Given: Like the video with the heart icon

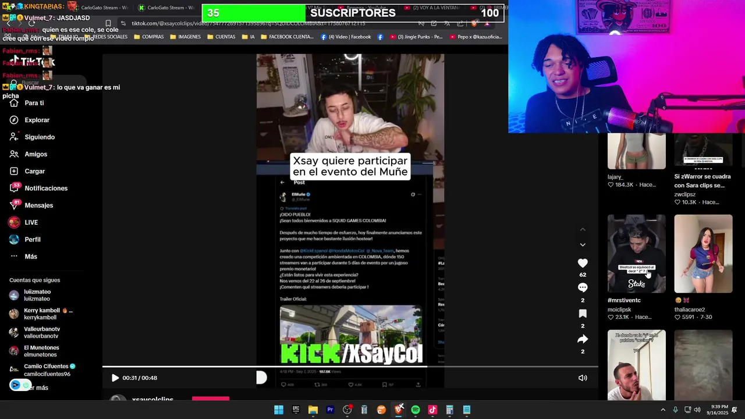Looking at the screenshot, I should pos(583,263).
